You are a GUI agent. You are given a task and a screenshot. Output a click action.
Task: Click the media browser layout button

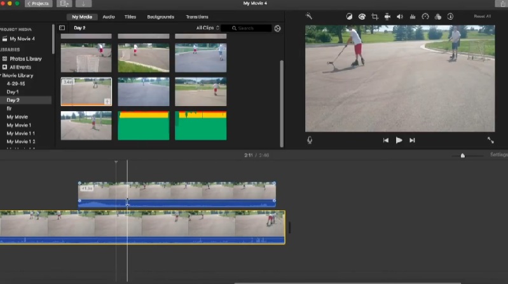coord(64,4)
